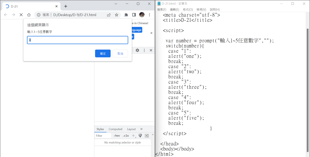Click the share page icon in address bar
Viewport: 310px width, 157px height.
[x=109, y=15]
